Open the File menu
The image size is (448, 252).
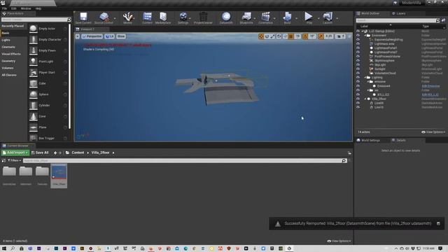click(x=5, y=8)
